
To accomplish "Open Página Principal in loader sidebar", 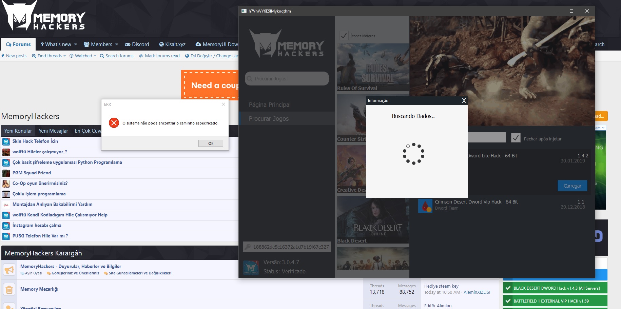I will [x=270, y=105].
